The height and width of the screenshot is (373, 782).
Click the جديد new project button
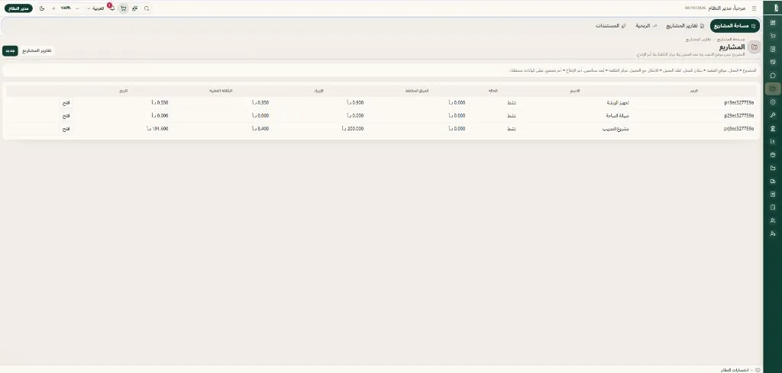pos(10,51)
